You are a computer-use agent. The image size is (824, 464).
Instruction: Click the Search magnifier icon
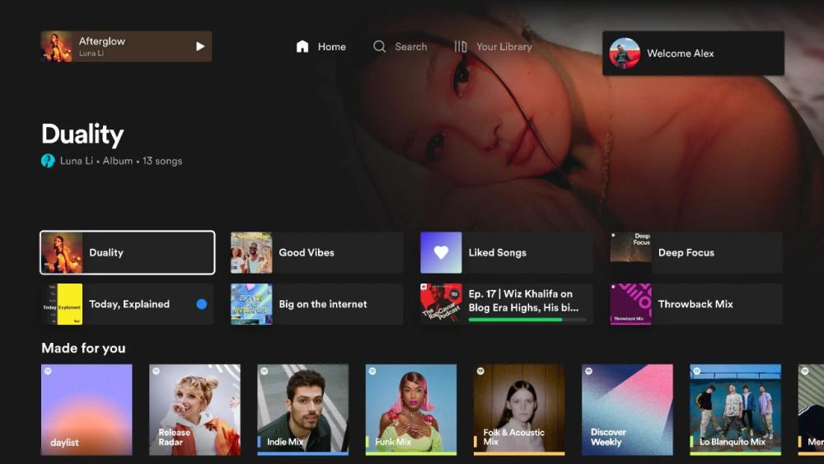point(379,46)
